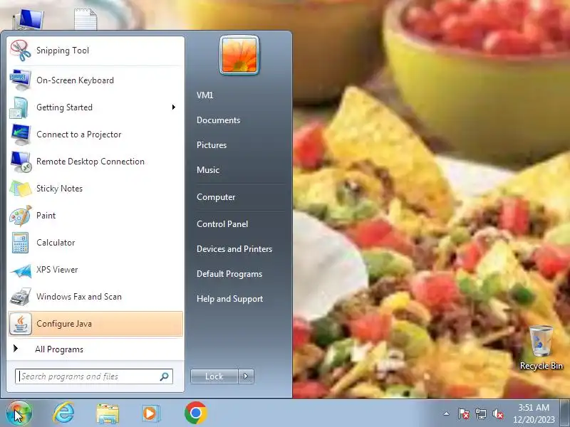The width and height of the screenshot is (570, 427).
Task: Select the Calculator text label
Action: coord(56,243)
